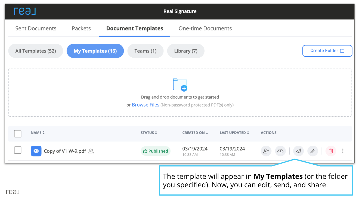Click the created date 03/19/2024

[195, 149]
